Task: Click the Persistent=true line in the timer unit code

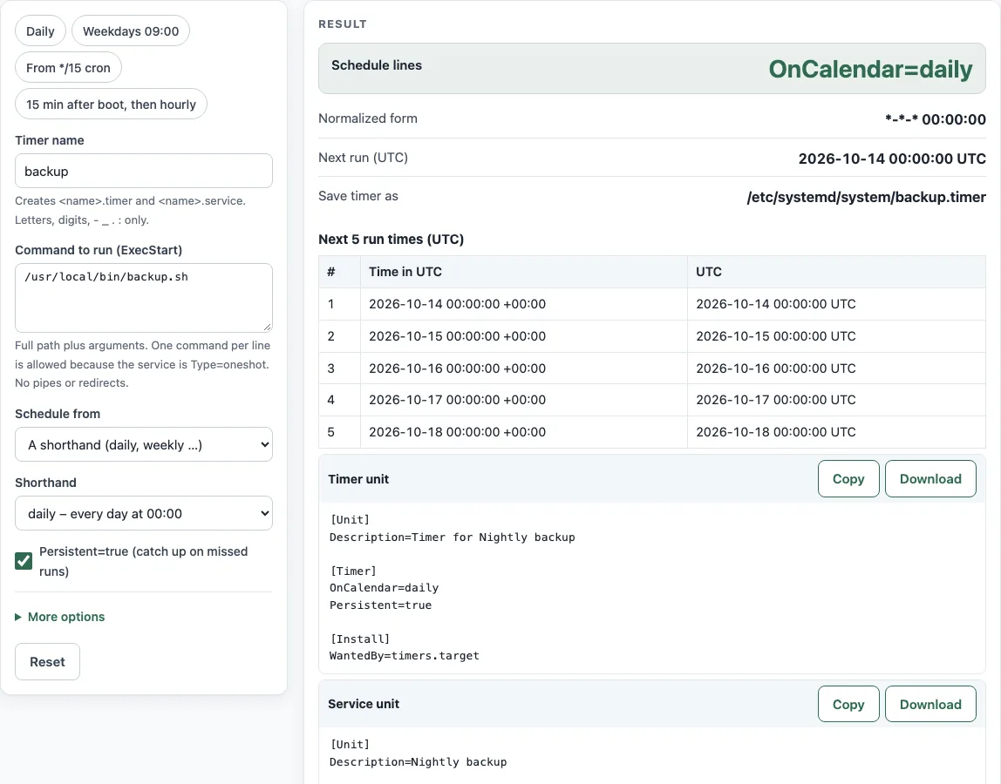Action: [380, 605]
